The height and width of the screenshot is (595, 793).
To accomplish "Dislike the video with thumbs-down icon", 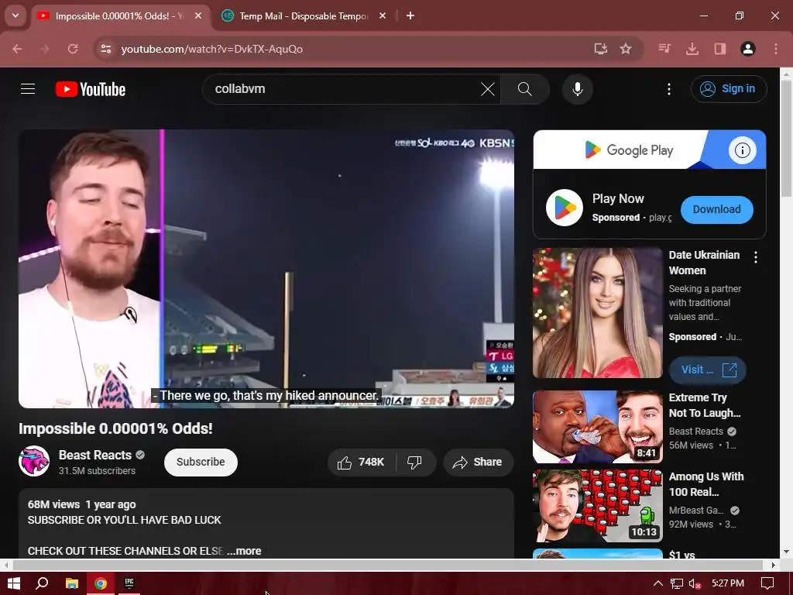I will tap(415, 462).
